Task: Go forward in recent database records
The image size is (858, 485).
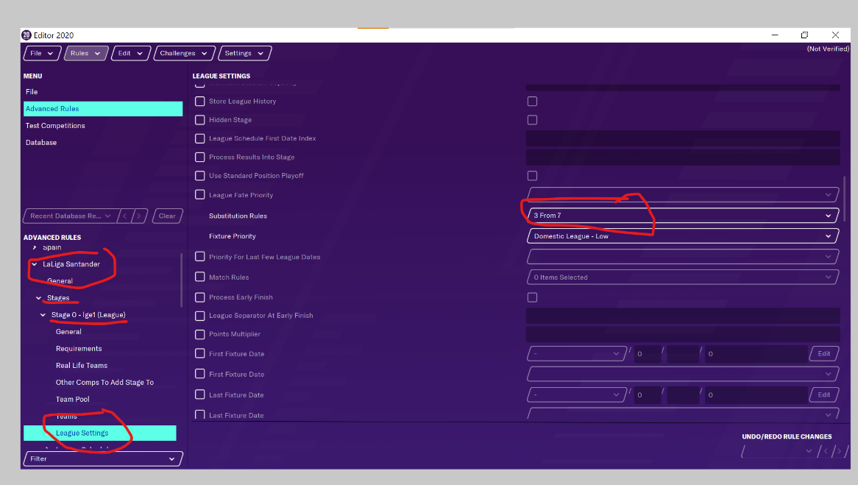Action: click(138, 216)
